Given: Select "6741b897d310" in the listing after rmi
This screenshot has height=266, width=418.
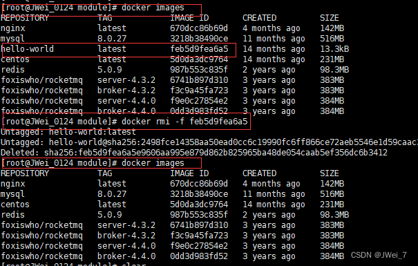Looking at the screenshot, I should [199, 225].
